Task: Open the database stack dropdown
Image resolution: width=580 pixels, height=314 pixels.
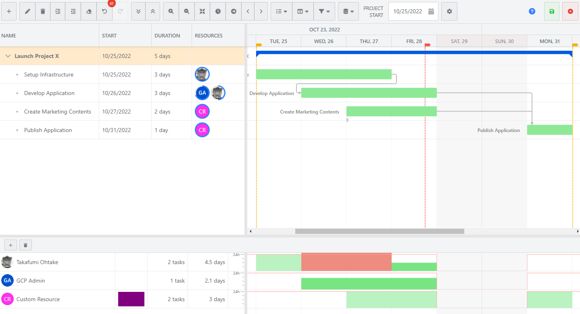Action: pyautogui.click(x=348, y=11)
